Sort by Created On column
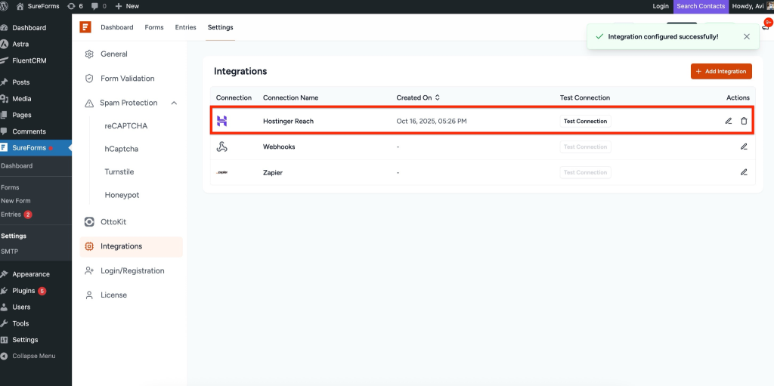Screen dimensions: 774x386 [x=437, y=97]
